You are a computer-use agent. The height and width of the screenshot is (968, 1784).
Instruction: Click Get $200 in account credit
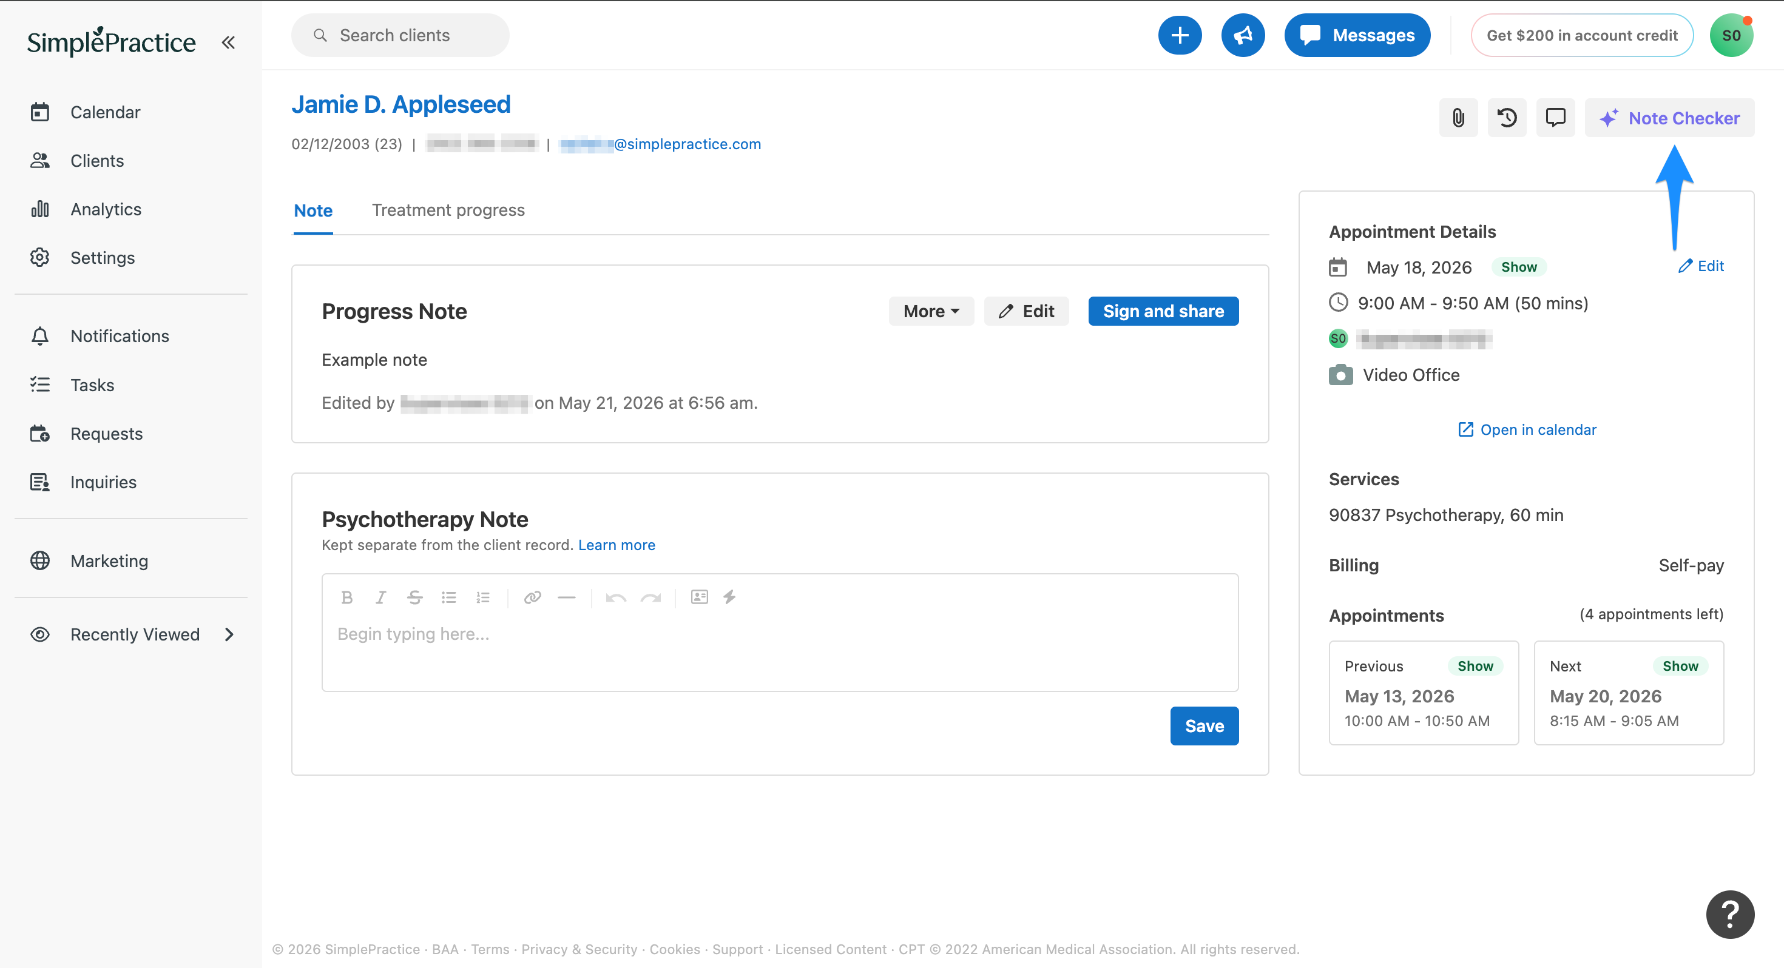pyautogui.click(x=1582, y=35)
